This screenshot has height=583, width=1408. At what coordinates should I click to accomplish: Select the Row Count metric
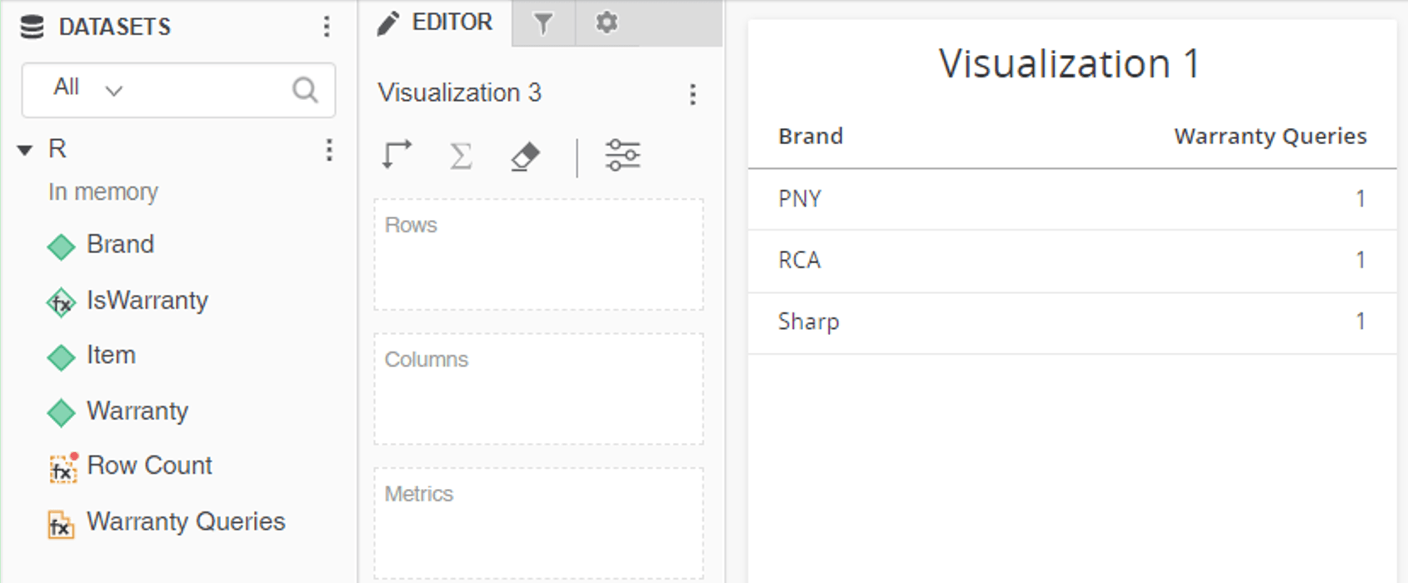pyautogui.click(x=149, y=466)
